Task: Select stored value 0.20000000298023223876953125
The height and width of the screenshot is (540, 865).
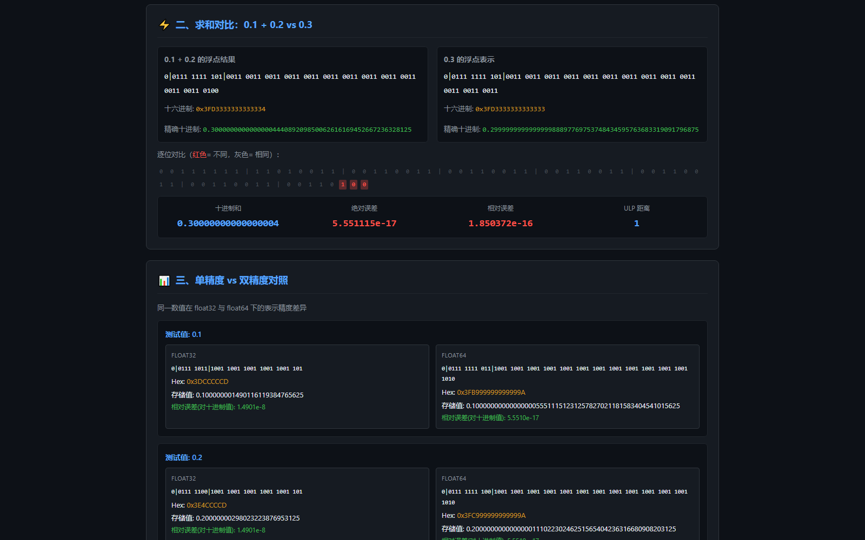Action: click(248, 518)
